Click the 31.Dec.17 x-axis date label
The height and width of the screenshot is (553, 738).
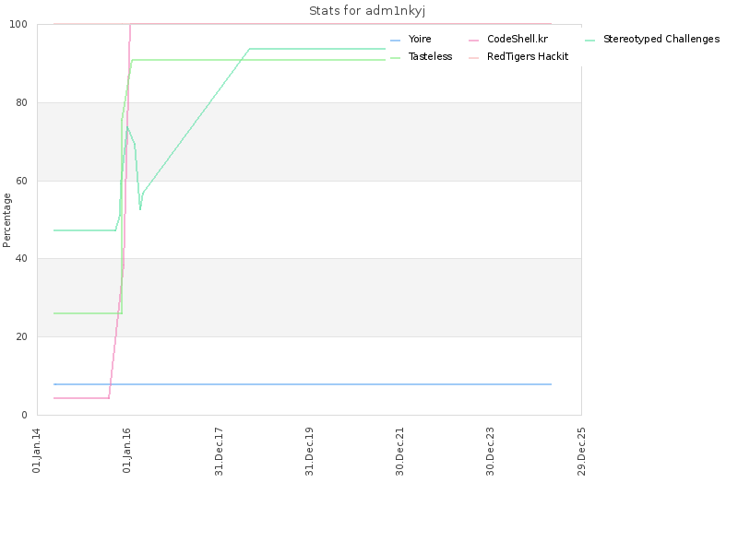[x=219, y=452]
